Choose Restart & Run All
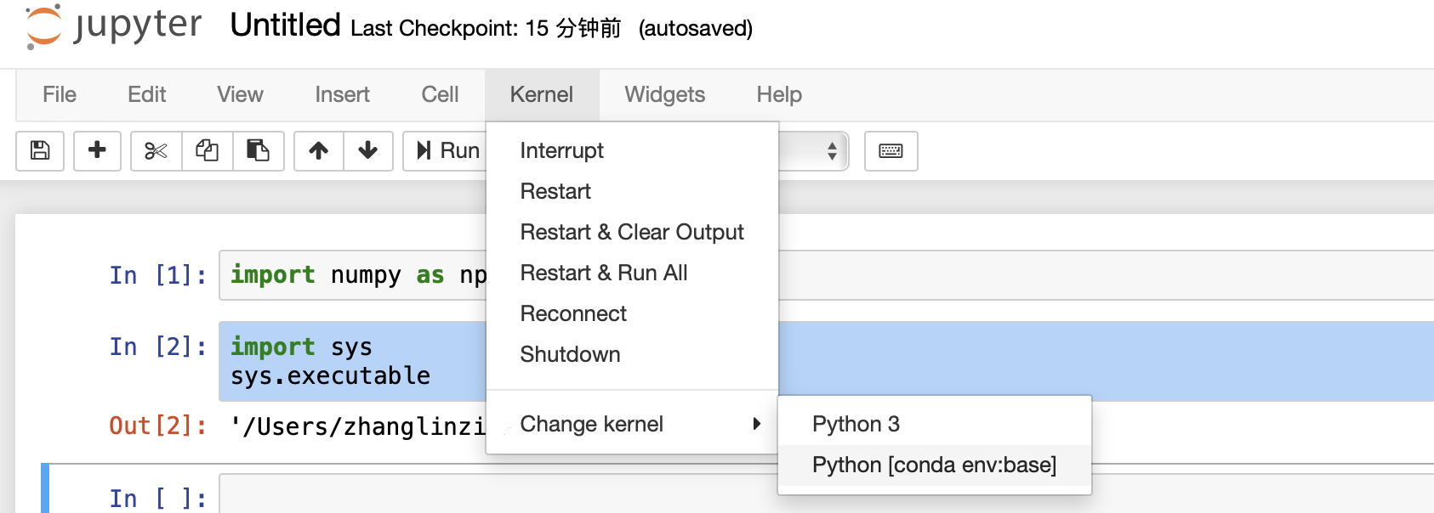Viewport: 1434px width, 513px height. [603, 273]
